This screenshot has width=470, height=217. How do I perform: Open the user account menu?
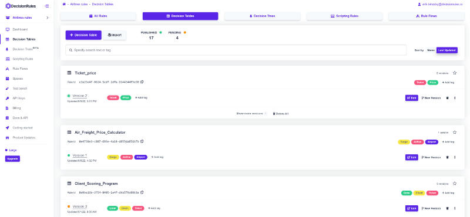[440, 4]
